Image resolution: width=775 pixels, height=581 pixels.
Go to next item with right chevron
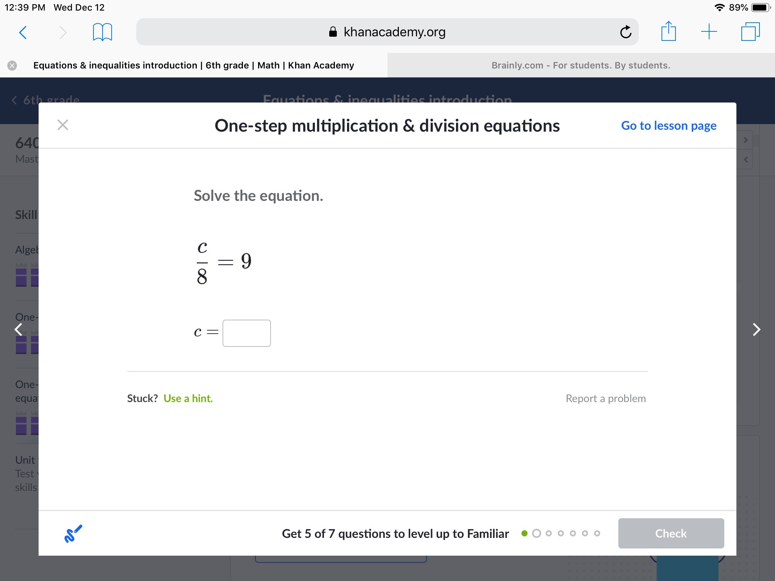(x=756, y=329)
